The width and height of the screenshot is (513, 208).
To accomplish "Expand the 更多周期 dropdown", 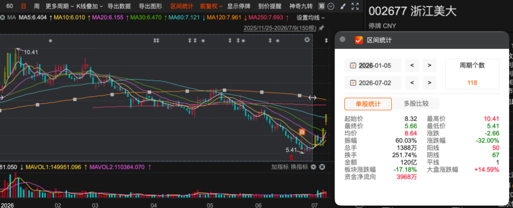I will tap(59, 6).
